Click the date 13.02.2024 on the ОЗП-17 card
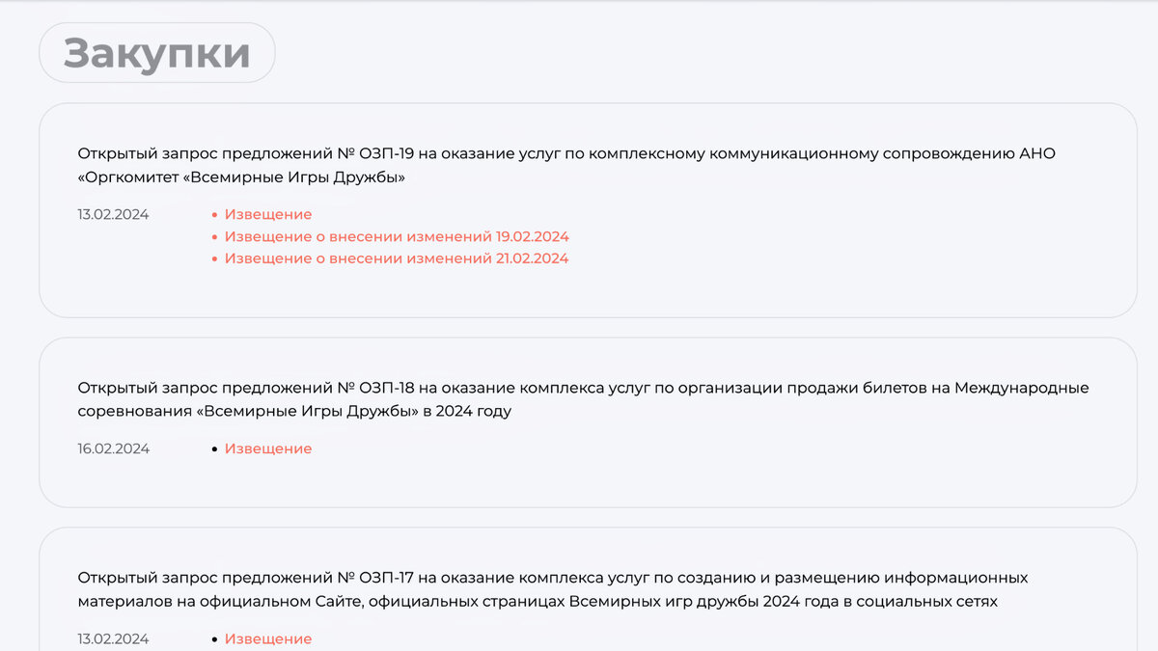The height and width of the screenshot is (651, 1158). click(113, 637)
